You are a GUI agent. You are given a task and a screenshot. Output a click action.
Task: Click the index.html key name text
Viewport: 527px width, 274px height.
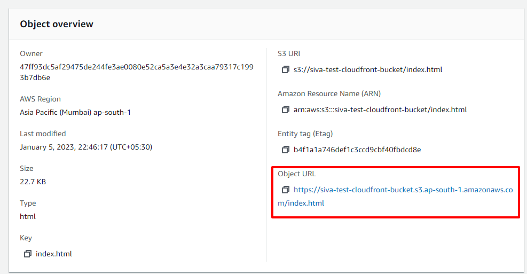pos(54,254)
